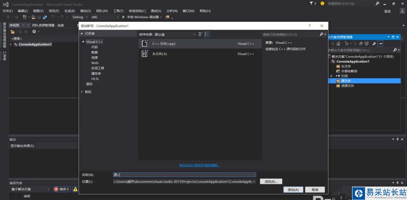Select 实用工具 category in tree
Image resolution: width=407 pixels, height=200 pixels.
pyautogui.click(x=98, y=68)
